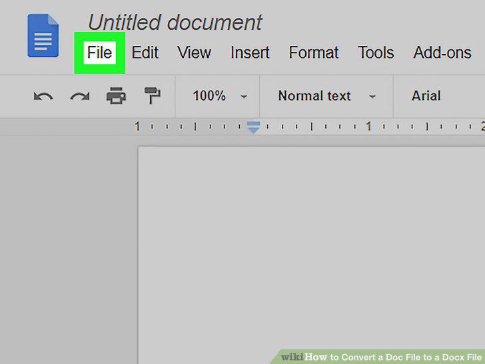
Task: Click the blue Google Docs home icon
Action: (43, 35)
